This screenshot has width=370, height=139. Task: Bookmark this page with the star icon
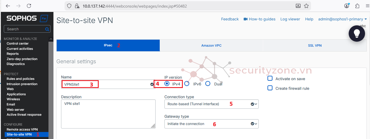306,6
